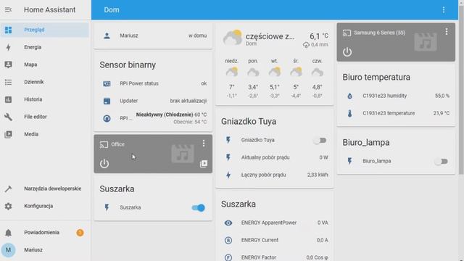Open the ENERGY Factor entity row

[x=275, y=257]
